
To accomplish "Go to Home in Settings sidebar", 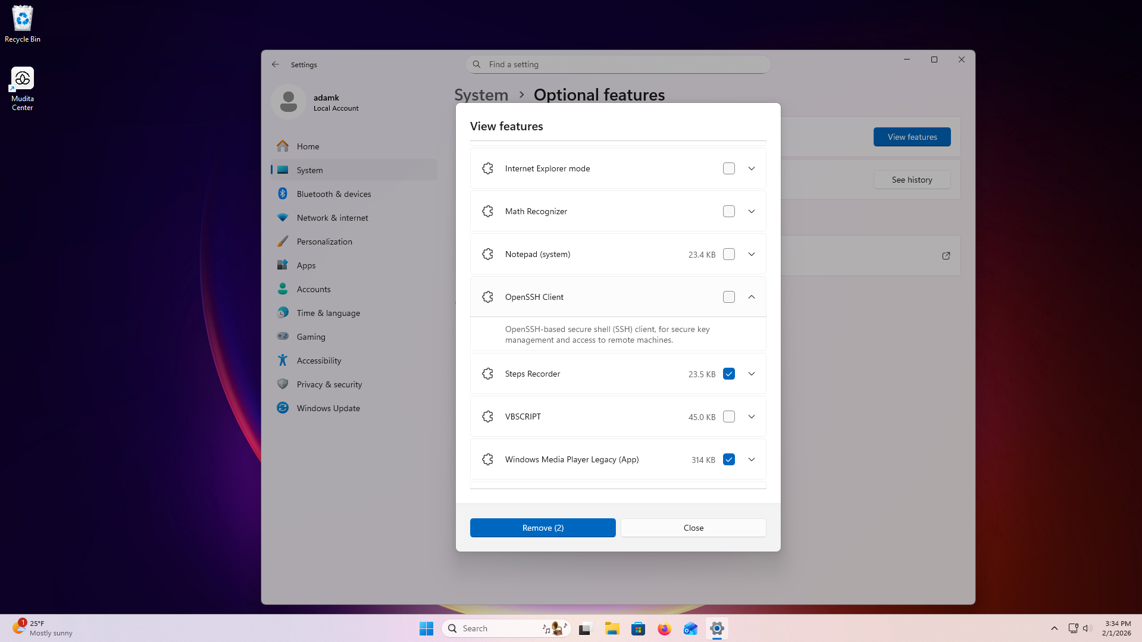I will (354, 146).
